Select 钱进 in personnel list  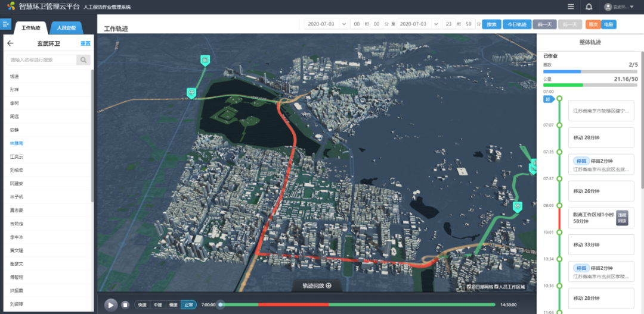tap(48, 77)
